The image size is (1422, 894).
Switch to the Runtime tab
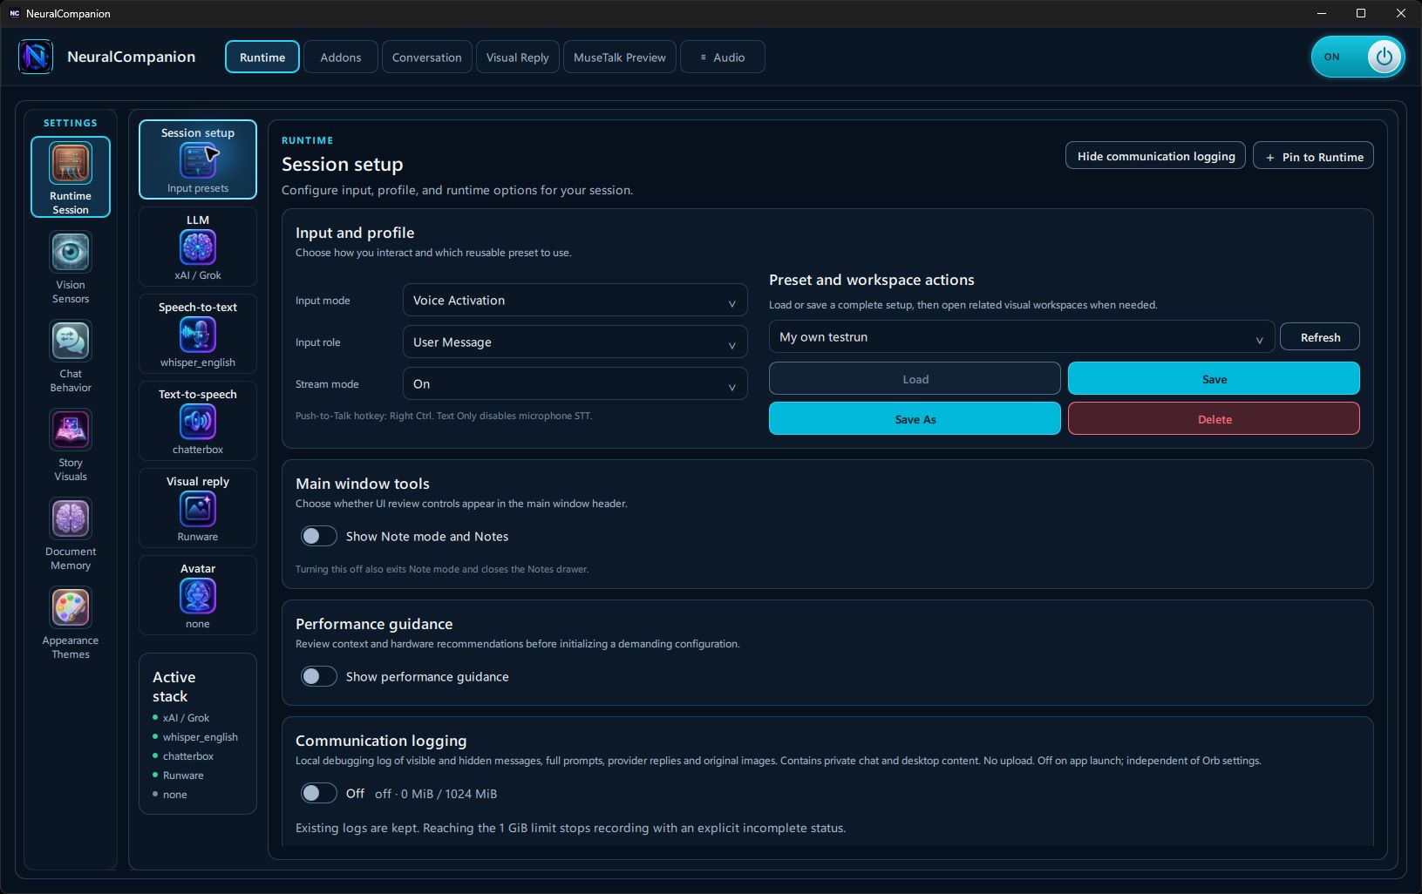(x=262, y=58)
